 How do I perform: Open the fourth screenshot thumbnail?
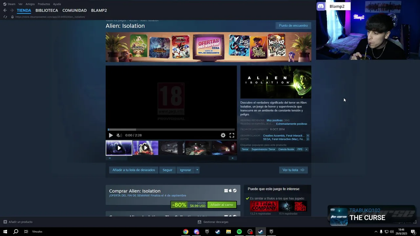[x=198, y=148]
